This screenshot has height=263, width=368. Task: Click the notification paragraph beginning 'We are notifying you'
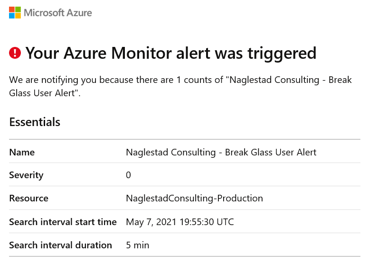180,86
